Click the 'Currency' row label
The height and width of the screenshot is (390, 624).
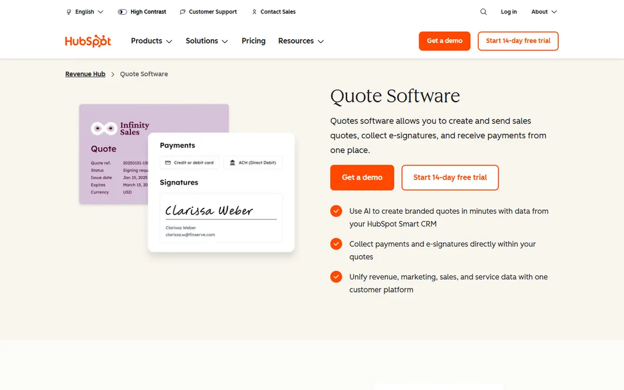point(99,192)
